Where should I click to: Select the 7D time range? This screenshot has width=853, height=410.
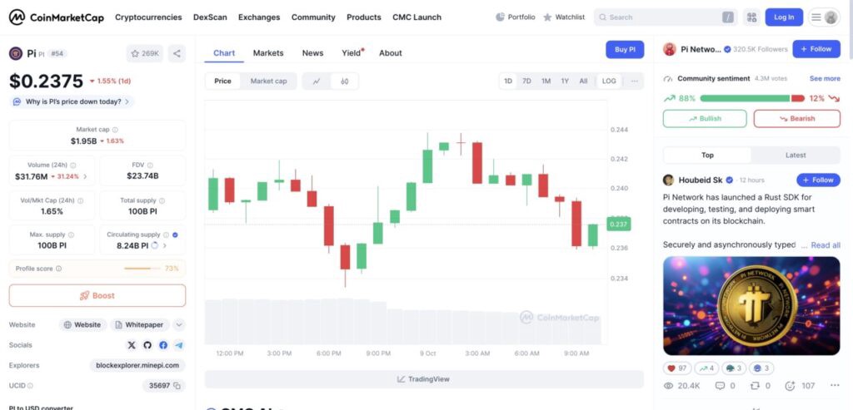tap(526, 81)
